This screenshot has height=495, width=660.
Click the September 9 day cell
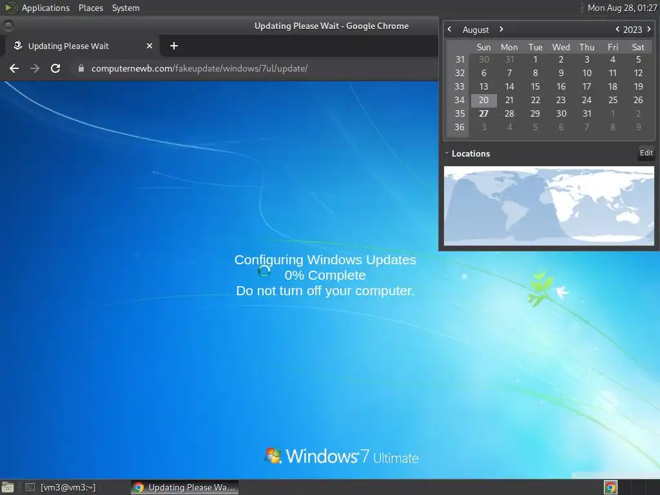coord(638,127)
